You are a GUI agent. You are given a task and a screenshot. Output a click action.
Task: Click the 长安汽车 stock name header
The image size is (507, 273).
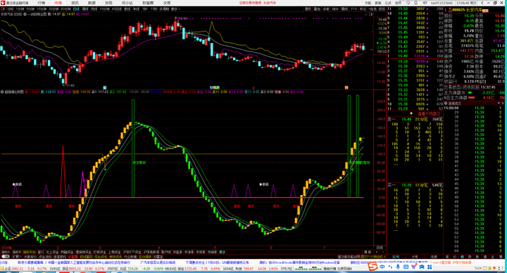click(x=474, y=10)
